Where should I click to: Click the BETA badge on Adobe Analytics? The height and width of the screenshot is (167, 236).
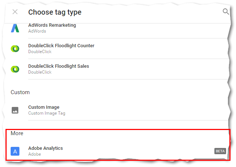[220, 151]
